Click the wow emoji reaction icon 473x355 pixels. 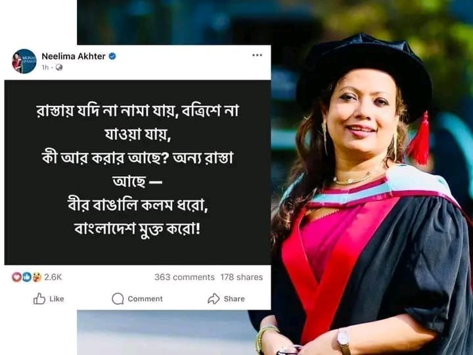point(37,277)
